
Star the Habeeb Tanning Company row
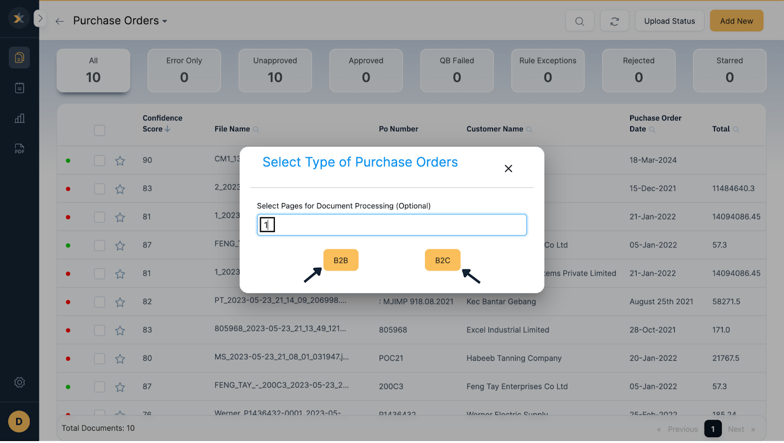pyautogui.click(x=120, y=359)
